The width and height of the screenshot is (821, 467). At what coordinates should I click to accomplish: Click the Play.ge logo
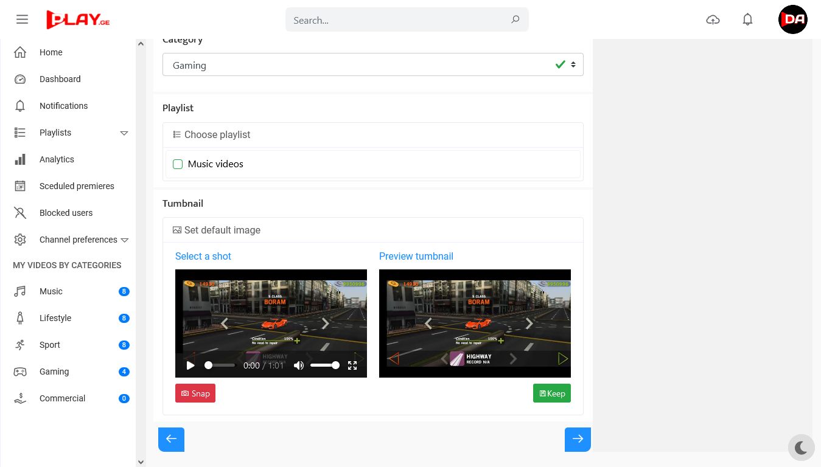pyautogui.click(x=78, y=19)
